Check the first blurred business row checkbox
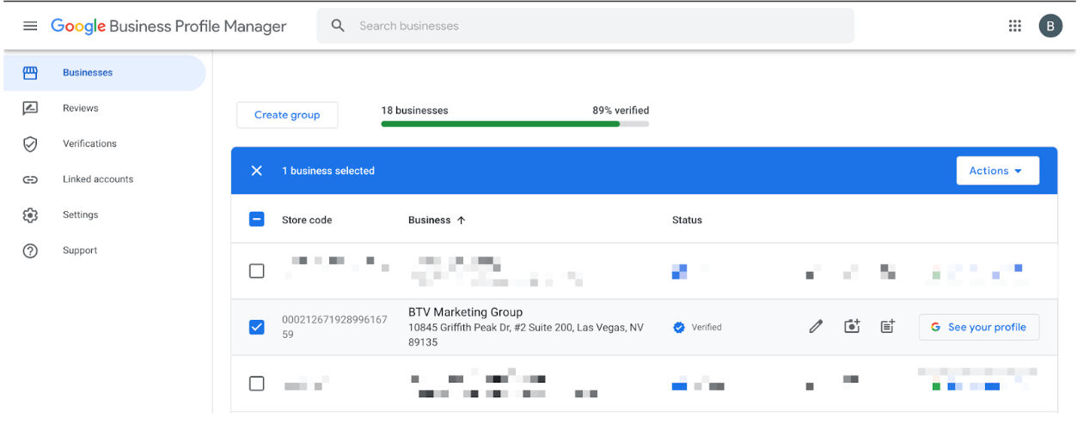 256,271
